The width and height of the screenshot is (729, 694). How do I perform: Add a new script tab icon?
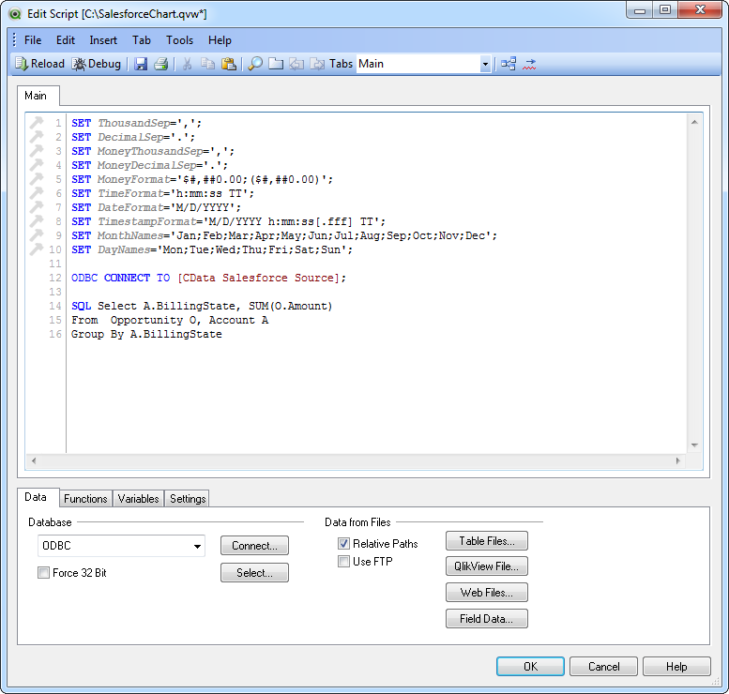(276, 64)
